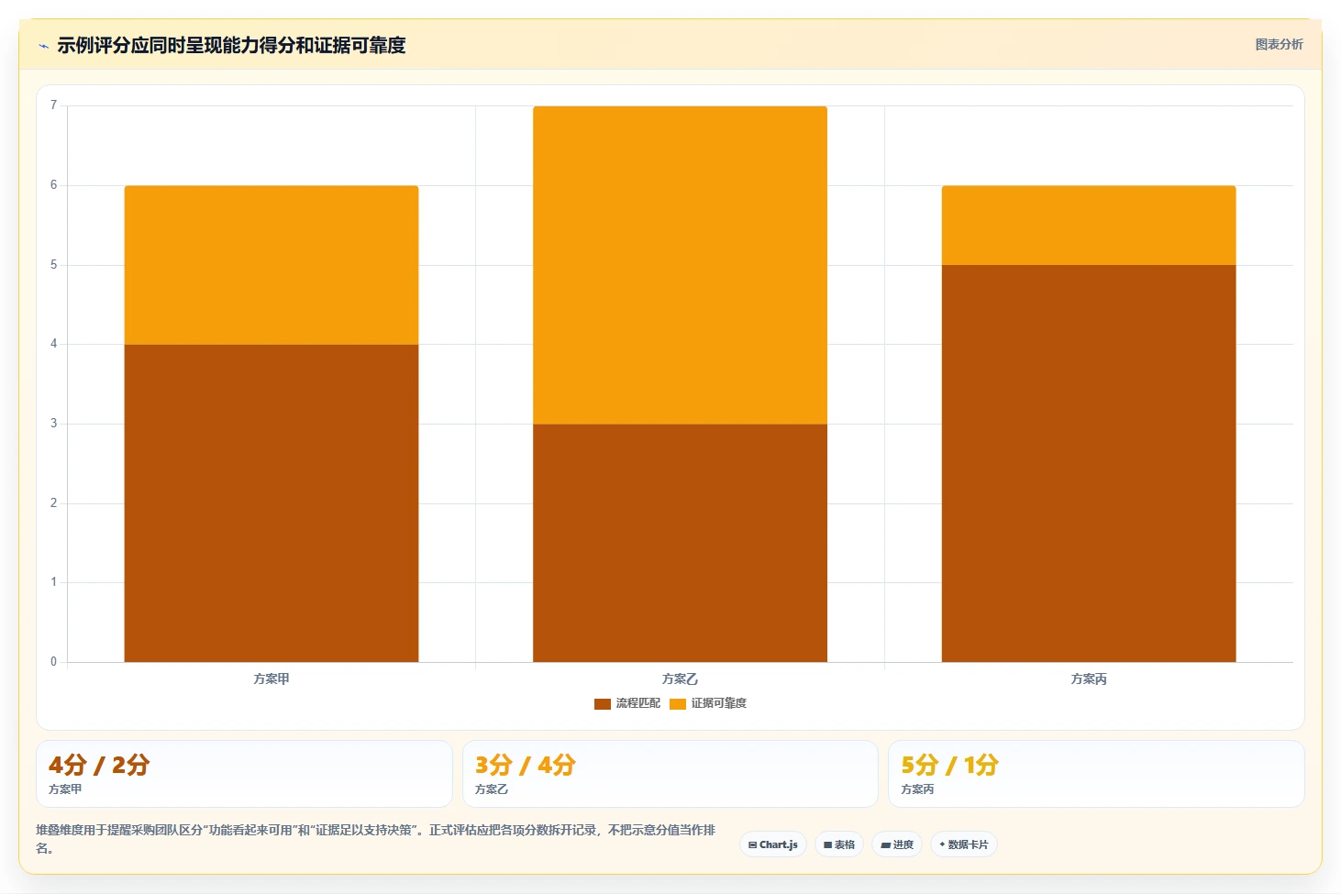Toggle the 流程匹配 legend color box
The image size is (1341, 894).
(x=603, y=704)
